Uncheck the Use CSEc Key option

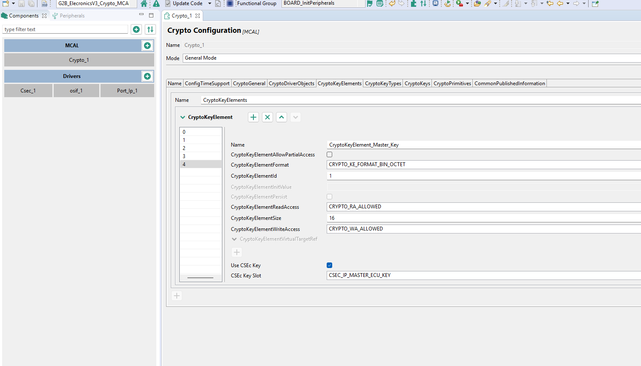[329, 265]
